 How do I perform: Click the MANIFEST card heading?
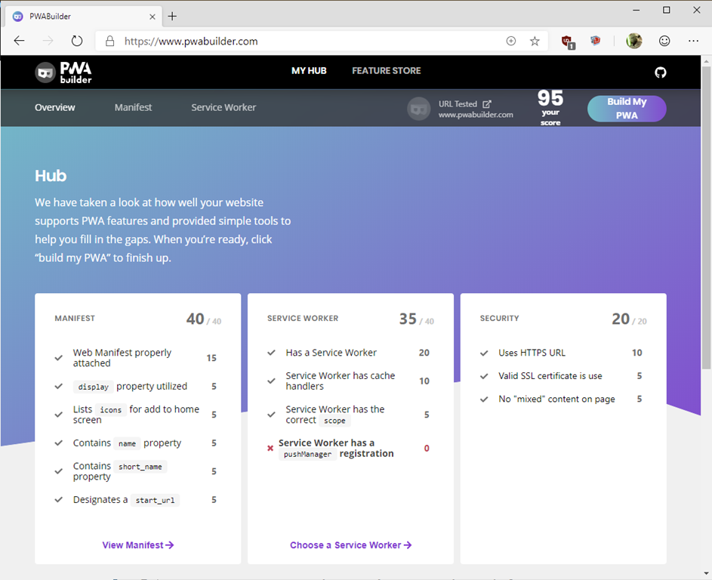click(75, 319)
